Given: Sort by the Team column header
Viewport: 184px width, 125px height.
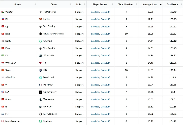Looking at the screenshot, I should (54, 4).
